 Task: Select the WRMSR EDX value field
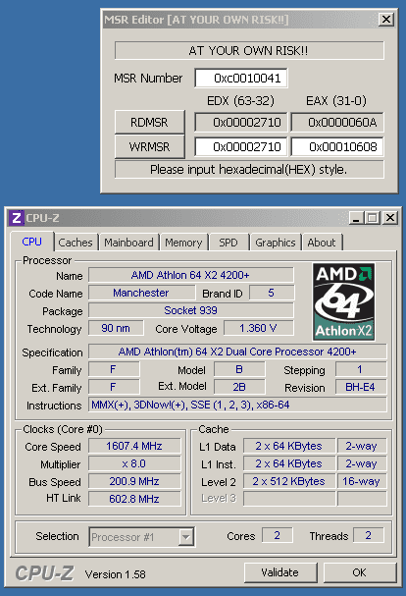point(241,146)
